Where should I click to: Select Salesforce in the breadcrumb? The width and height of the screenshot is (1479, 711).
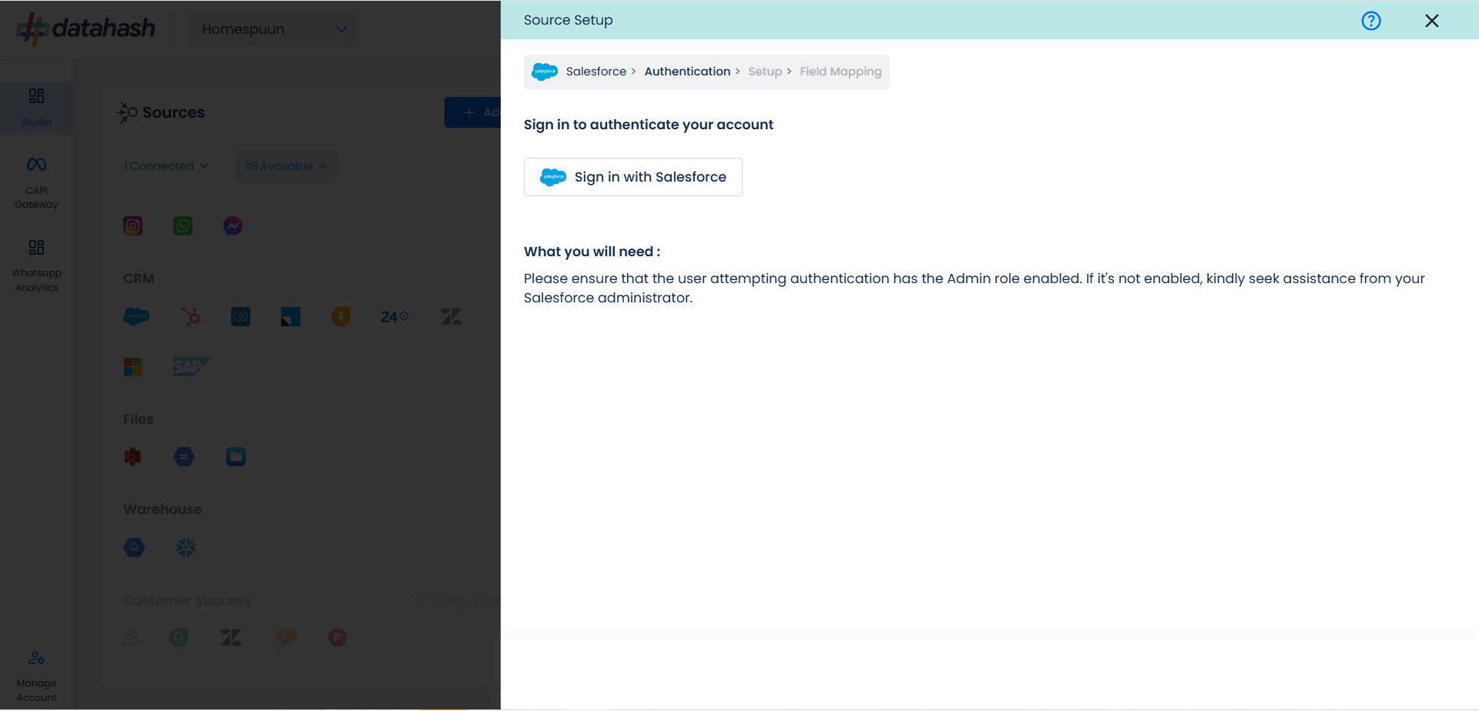(x=596, y=72)
